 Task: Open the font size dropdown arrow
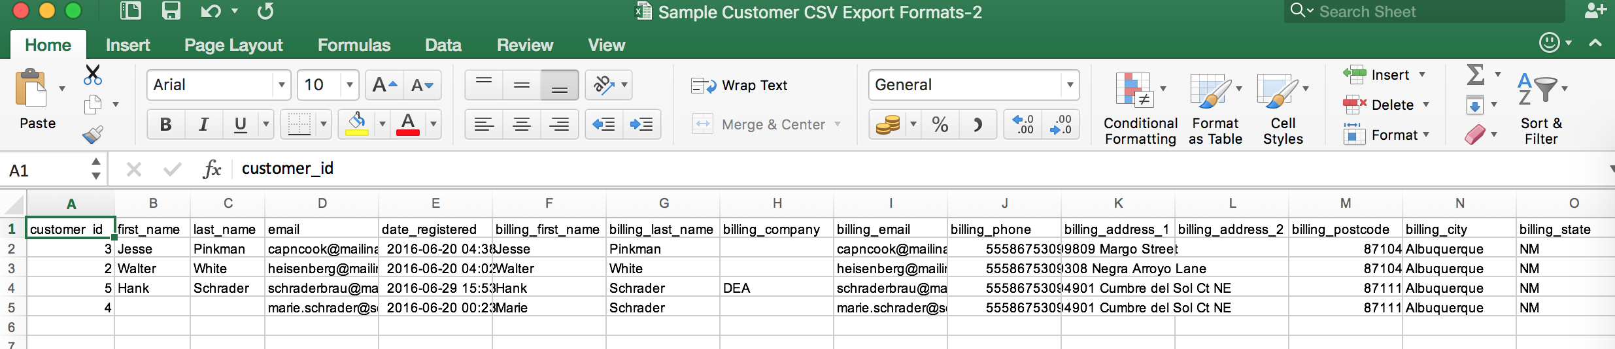350,85
